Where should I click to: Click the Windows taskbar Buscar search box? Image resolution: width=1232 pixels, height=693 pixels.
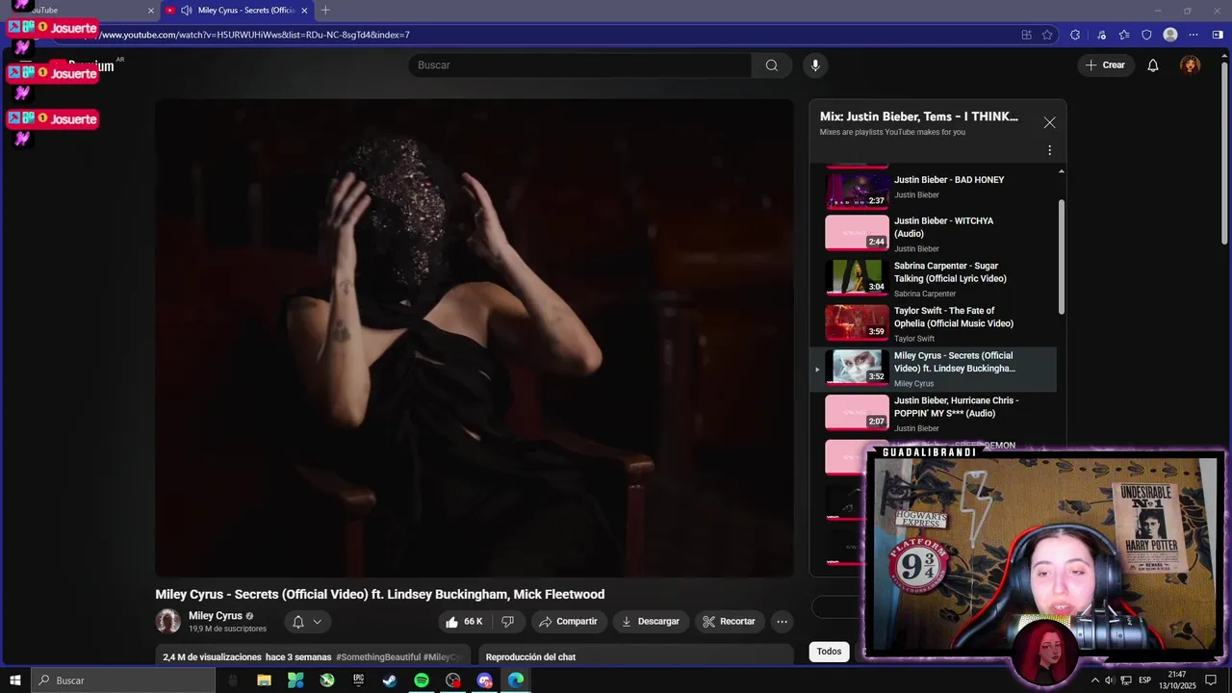(123, 680)
